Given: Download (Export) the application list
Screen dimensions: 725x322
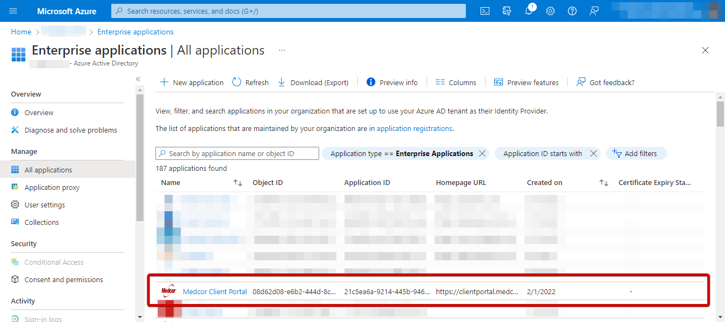Looking at the screenshot, I should [313, 82].
